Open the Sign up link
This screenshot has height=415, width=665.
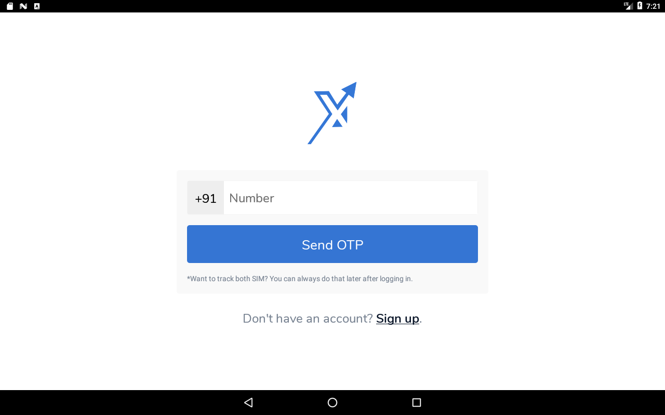click(x=397, y=319)
